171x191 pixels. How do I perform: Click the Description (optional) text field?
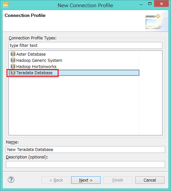tap(85, 164)
